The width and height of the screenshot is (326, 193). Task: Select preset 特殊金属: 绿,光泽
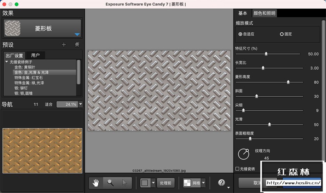(x=29, y=83)
